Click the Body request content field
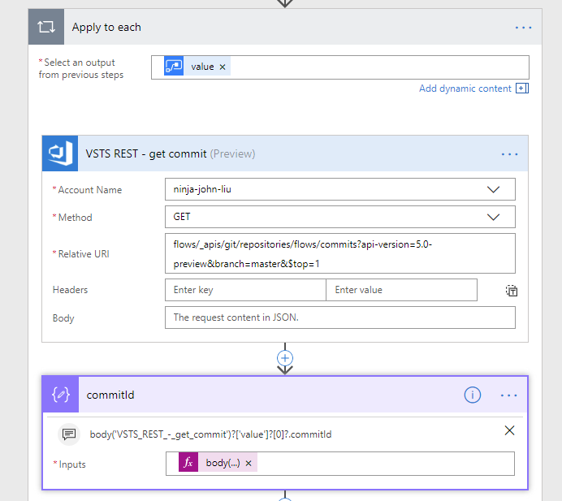This screenshot has height=501, width=562. 339,317
